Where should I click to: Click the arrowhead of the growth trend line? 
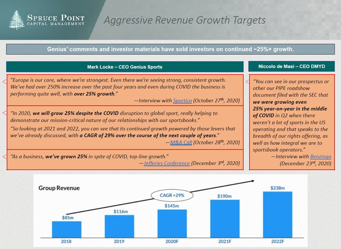click(x=253, y=181)
